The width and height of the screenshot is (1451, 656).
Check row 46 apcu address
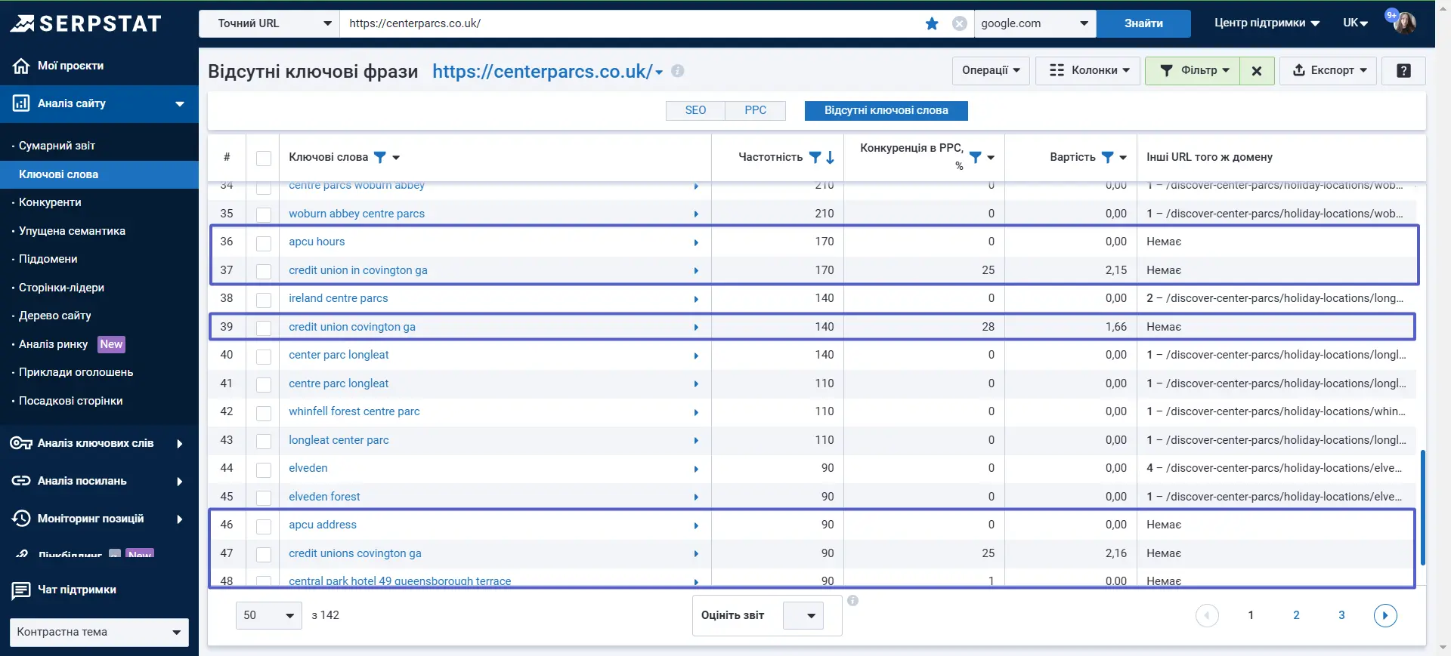[264, 526]
